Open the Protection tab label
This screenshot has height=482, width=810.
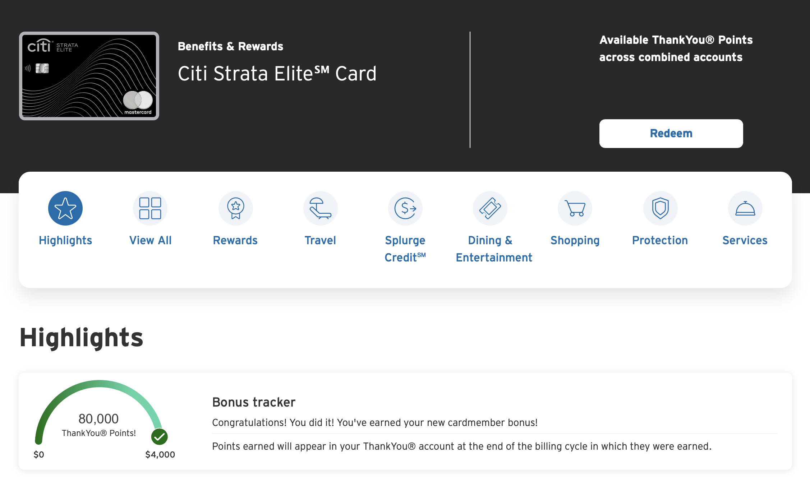pos(660,240)
